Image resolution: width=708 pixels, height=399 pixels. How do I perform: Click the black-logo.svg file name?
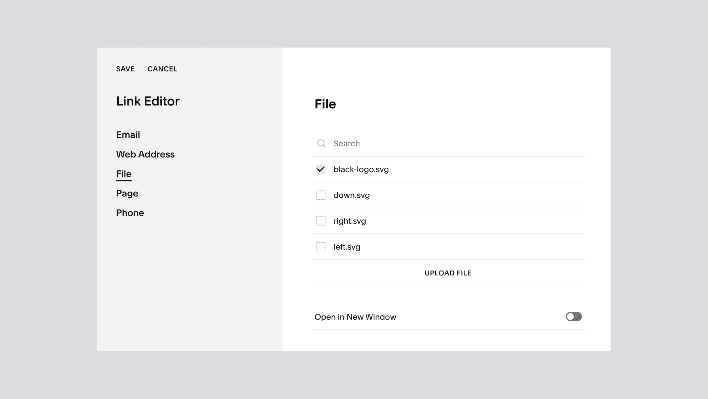click(361, 169)
